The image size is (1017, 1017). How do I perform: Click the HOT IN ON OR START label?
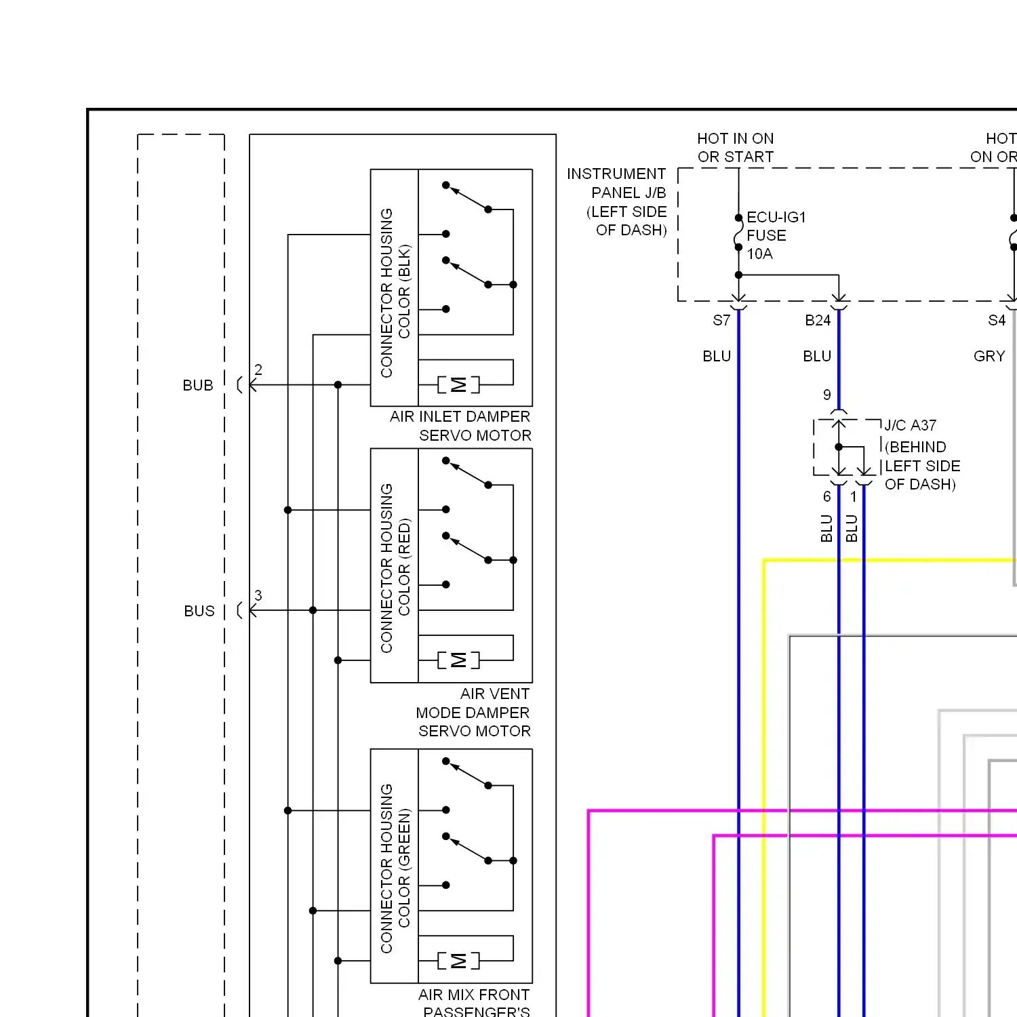tap(736, 148)
